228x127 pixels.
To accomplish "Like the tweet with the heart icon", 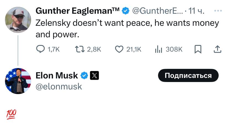I will [119, 49].
